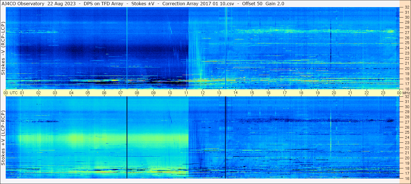
Task: Click hour '18' on the UTC time axis
Action: (x=301, y=93)
